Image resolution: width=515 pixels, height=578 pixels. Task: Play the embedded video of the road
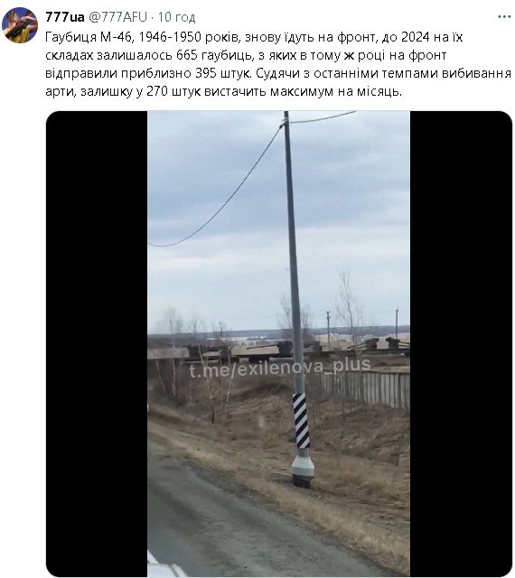[278, 343]
